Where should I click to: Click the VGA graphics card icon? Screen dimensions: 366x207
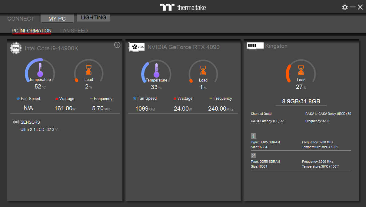click(137, 47)
